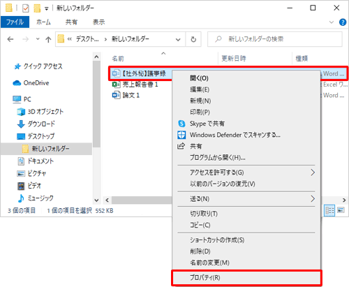Open ビデオ in the sidebar
Image resolution: width=349 pixels, height=287 pixels.
[x=29, y=186]
